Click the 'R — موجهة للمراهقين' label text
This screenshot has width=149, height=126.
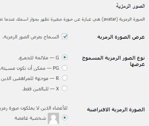click(30, 79)
